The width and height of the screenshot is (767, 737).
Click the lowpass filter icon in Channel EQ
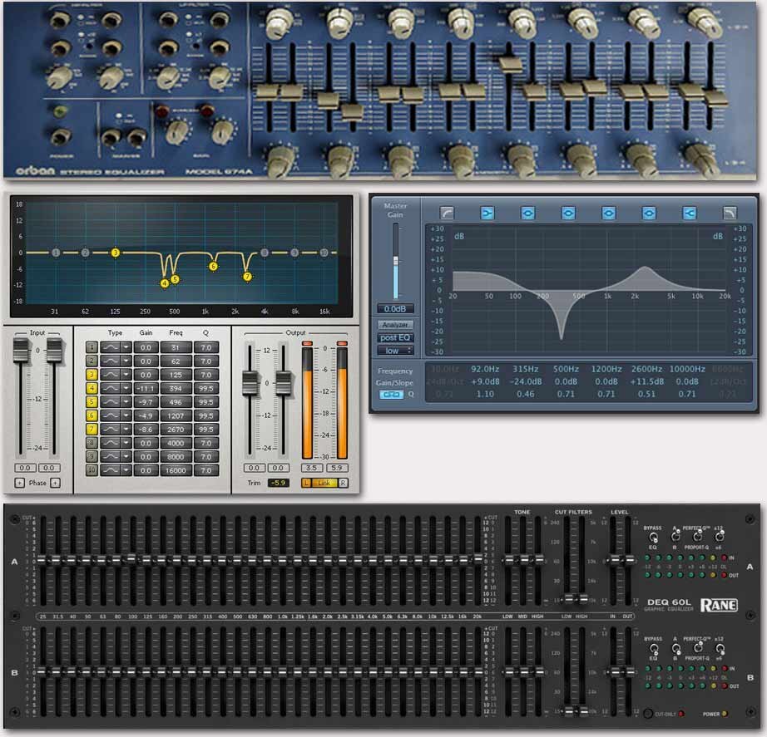coord(730,213)
